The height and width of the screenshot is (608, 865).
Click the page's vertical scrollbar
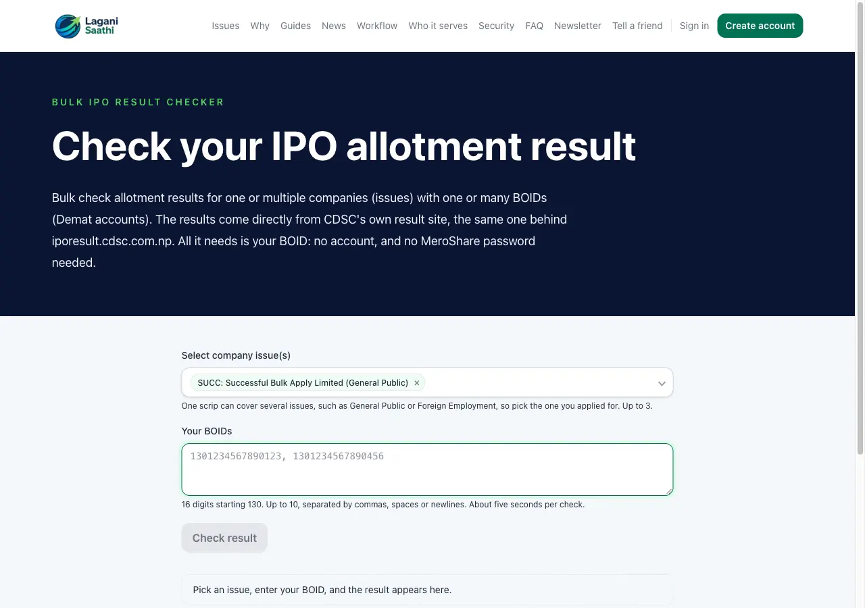pyautogui.click(x=860, y=228)
